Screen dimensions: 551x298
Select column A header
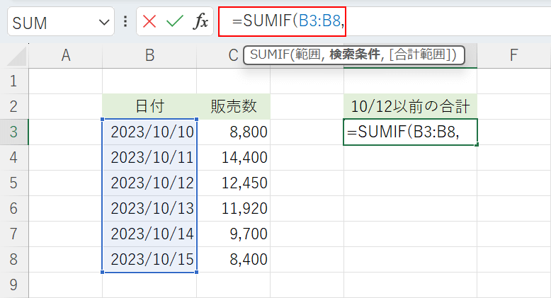coord(66,55)
